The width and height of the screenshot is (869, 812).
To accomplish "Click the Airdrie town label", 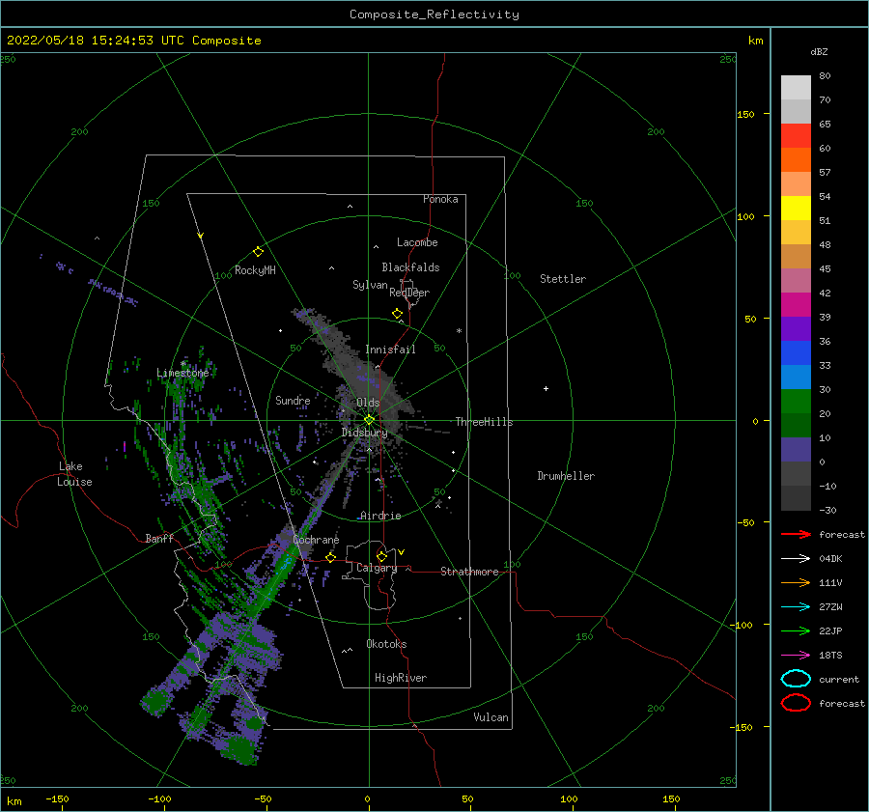I will (380, 516).
